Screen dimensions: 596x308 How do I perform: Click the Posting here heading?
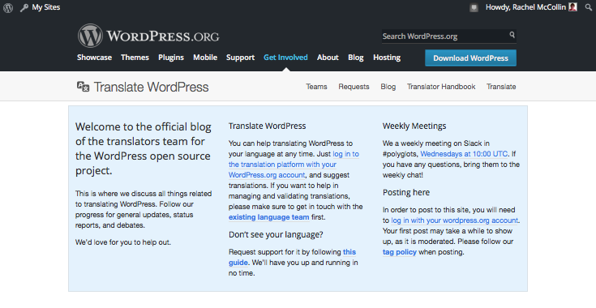pos(406,193)
